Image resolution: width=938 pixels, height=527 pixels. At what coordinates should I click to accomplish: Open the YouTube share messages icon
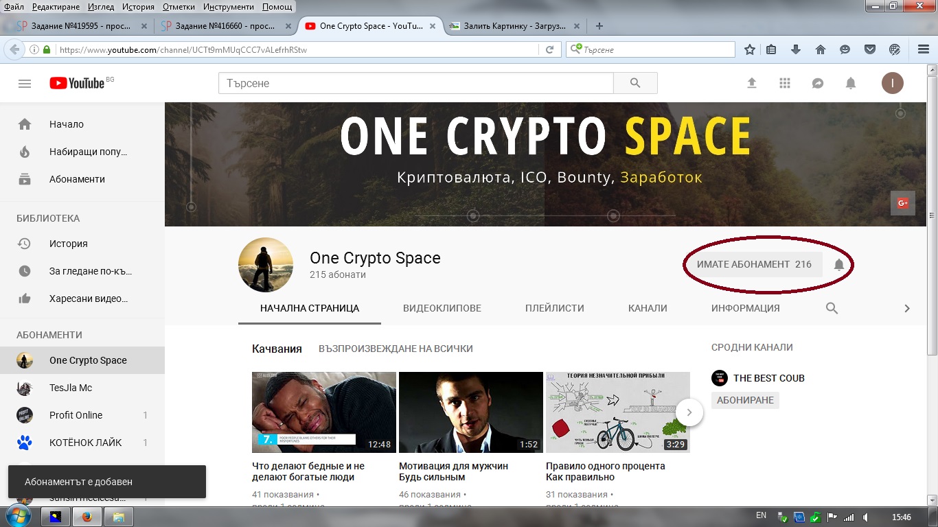coord(818,83)
